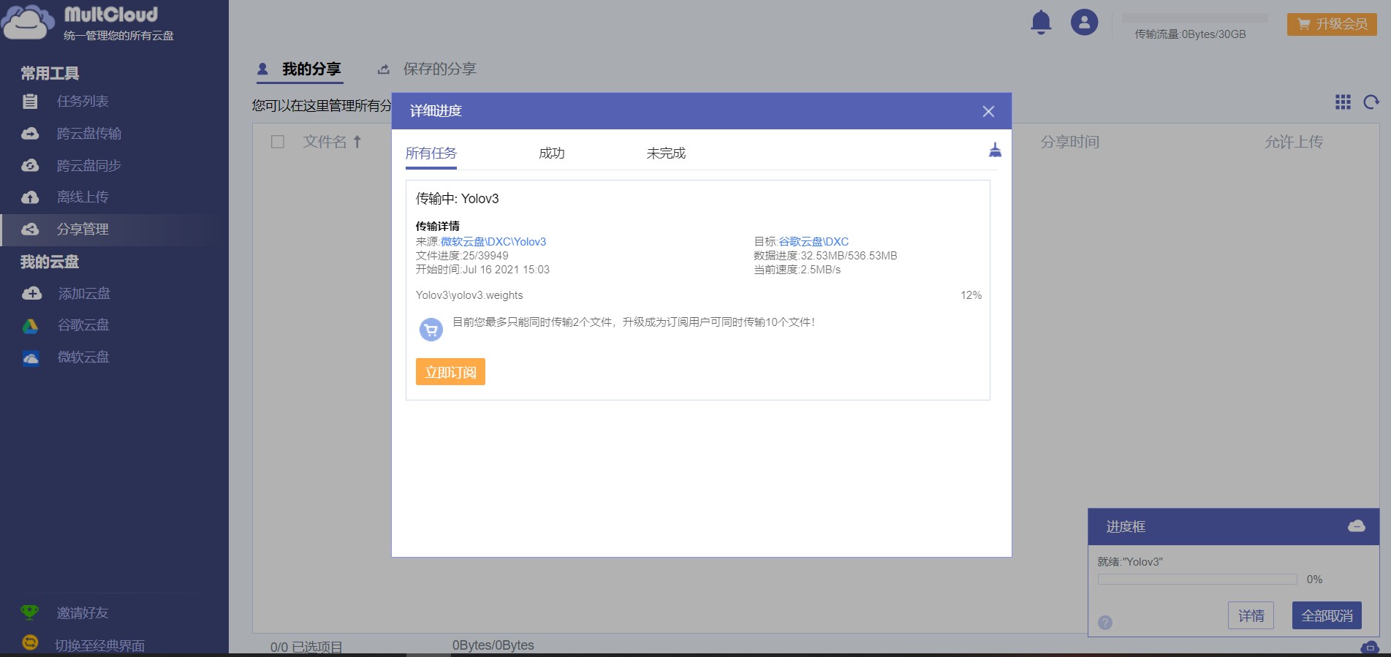Switch to classic interface 切换至经典界面
The image size is (1391, 657).
click(100, 646)
